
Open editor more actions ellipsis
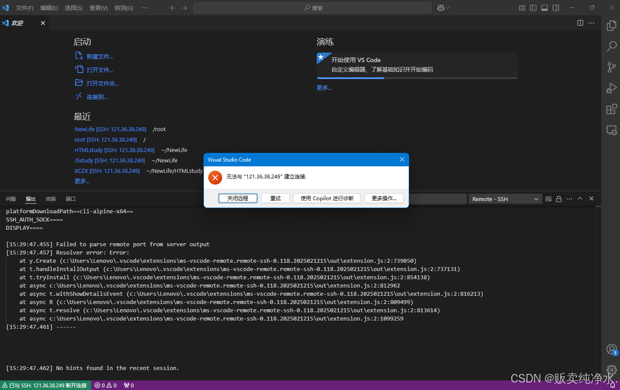click(591, 23)
